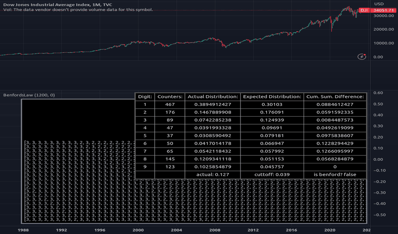This screenshot has height=234, width=398.
Task: Click actual distribution 0.0417014178
Action: pos(213,143)
